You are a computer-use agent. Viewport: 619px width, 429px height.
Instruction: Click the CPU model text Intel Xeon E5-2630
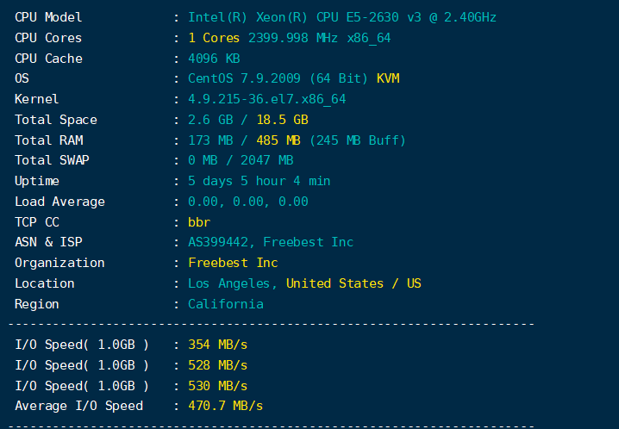342,17
